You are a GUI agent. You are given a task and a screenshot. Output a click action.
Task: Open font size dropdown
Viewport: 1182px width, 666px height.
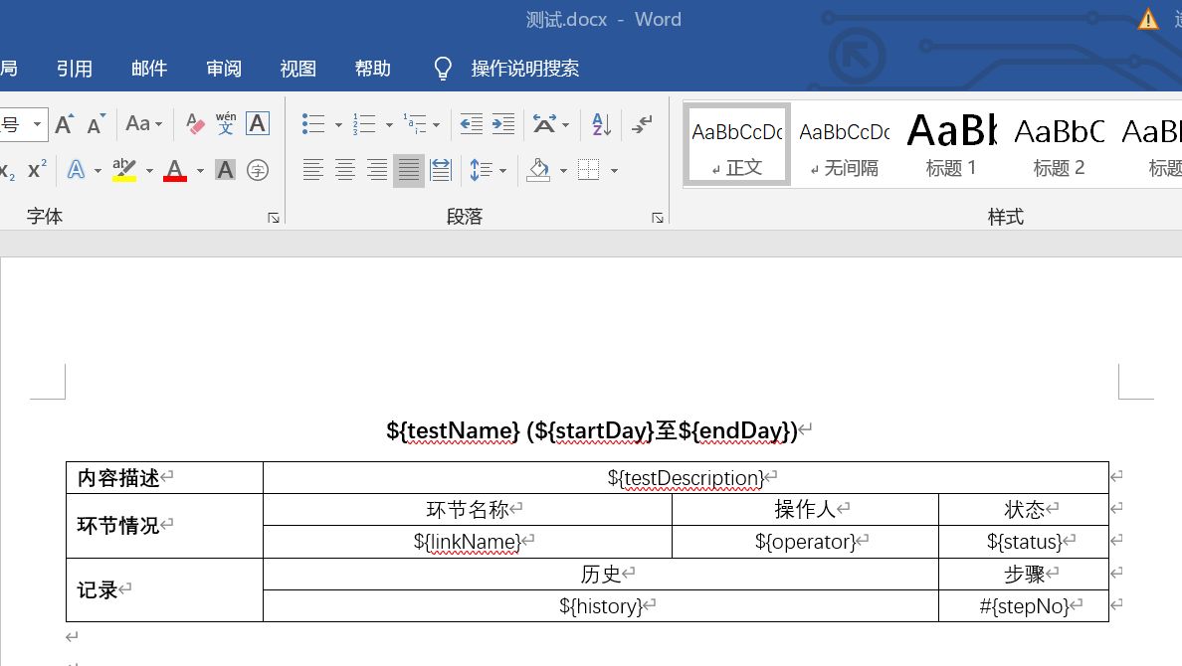click(37, 124)
